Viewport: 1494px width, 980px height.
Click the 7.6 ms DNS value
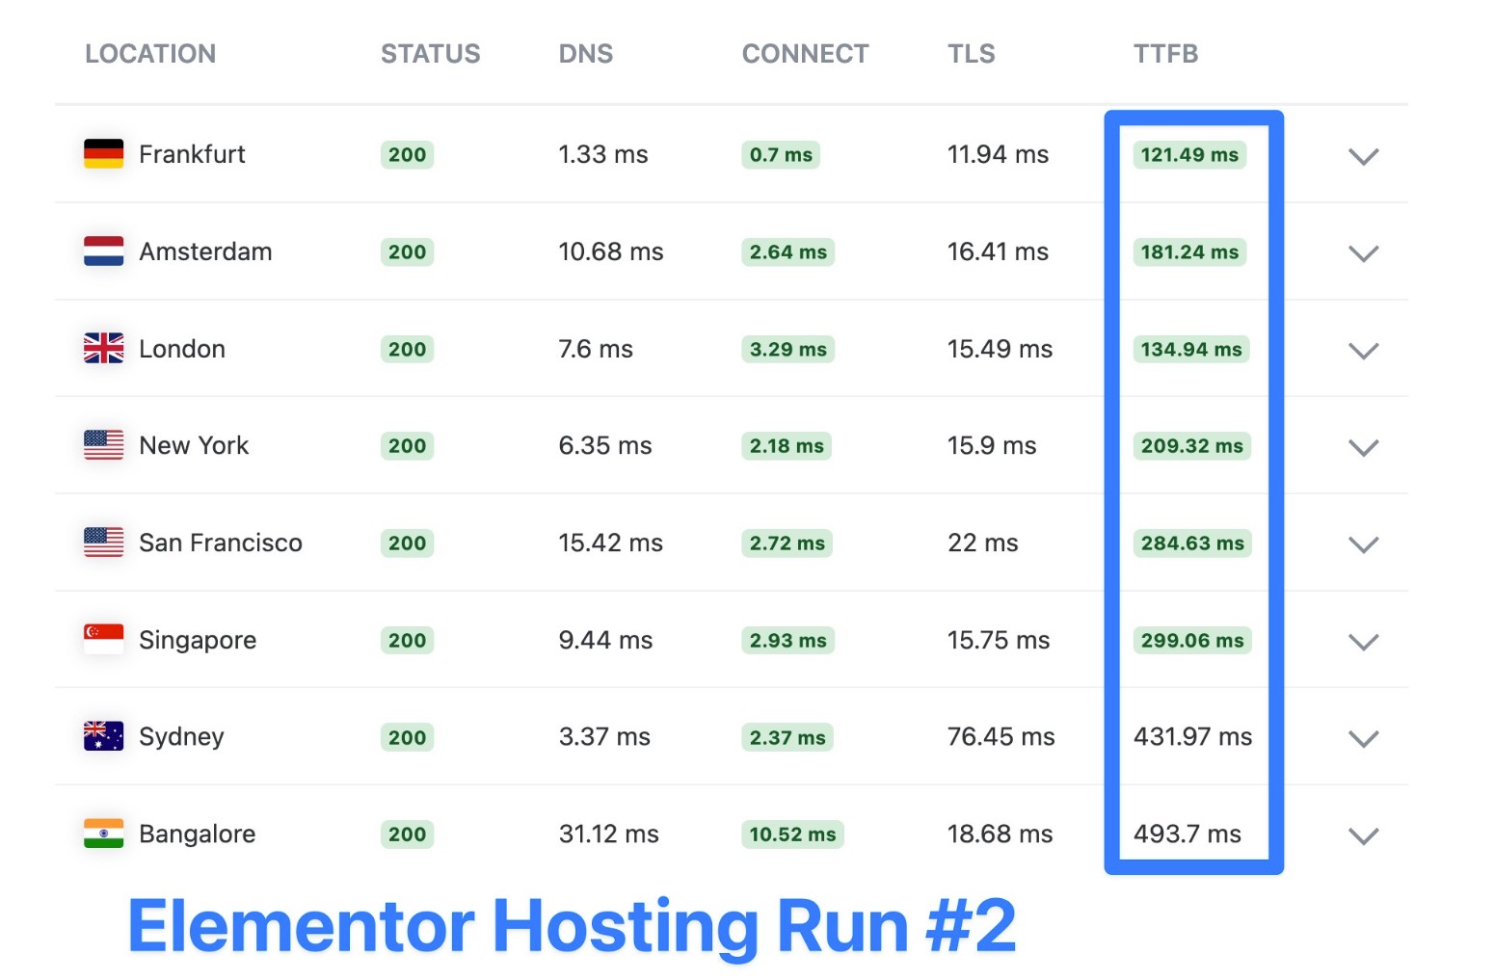tap(596, 349)
